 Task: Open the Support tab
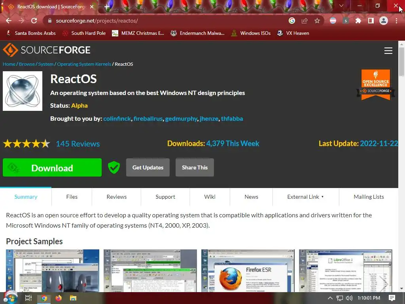[x=165, y=197]
